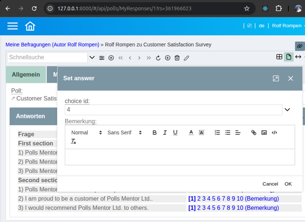This screenshot has height=222, width=305.
Task: Focus the choice id input field
Action: pyautogui.click(x=174, y=110)
